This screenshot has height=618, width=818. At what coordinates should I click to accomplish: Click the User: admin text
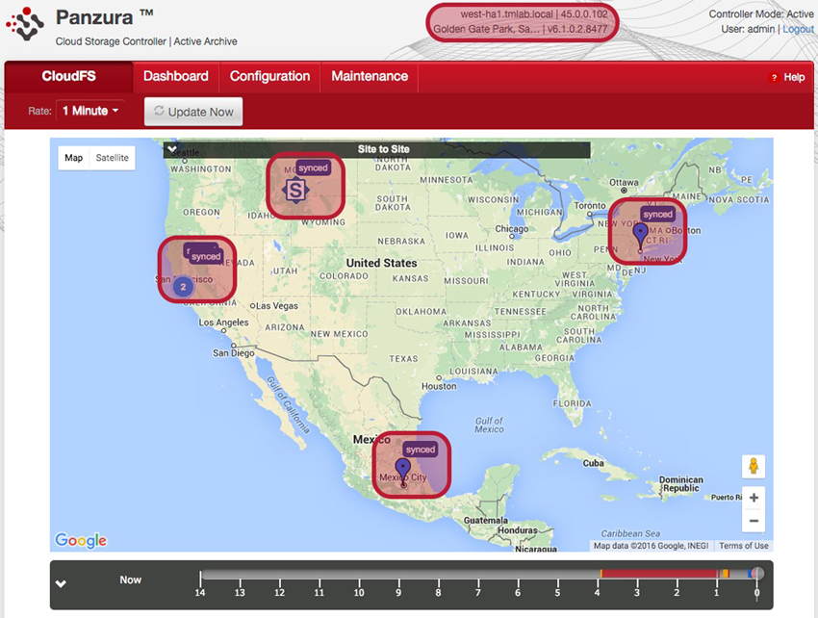pos(748,29)
